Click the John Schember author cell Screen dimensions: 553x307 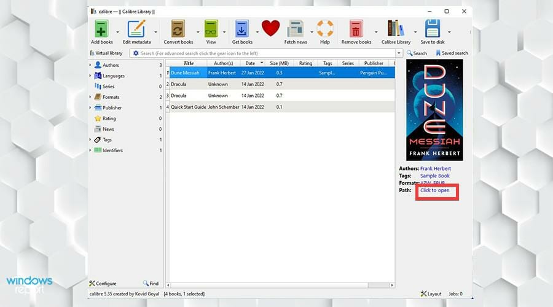coord(224,107)
